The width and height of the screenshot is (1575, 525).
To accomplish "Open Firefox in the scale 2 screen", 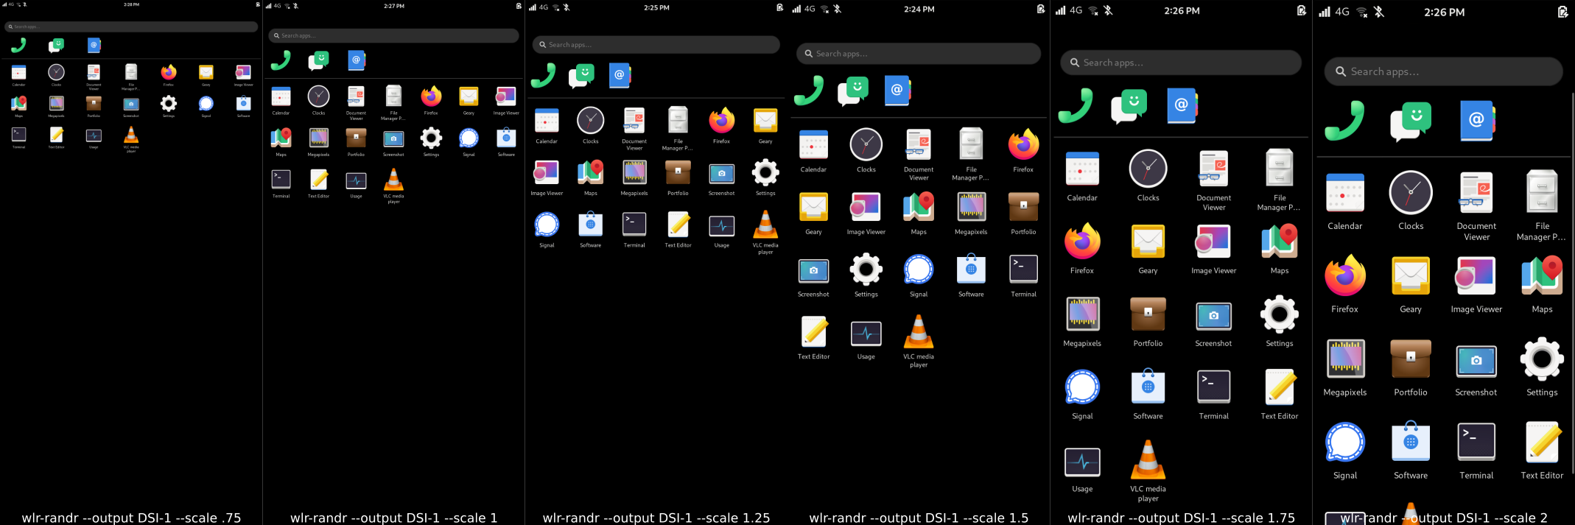I will tap(1344, 277).
